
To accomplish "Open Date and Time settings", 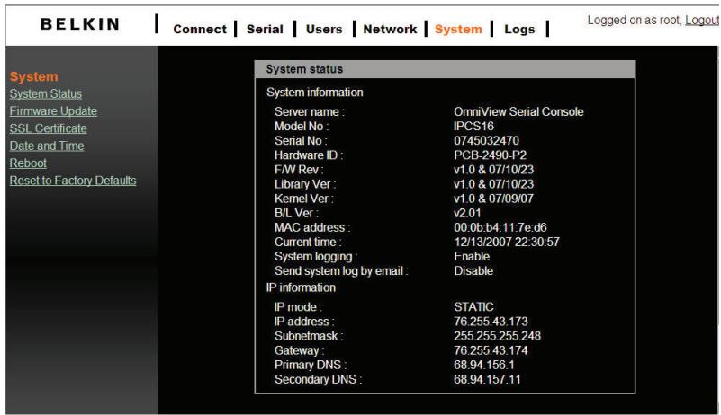I will click(47, 146).
